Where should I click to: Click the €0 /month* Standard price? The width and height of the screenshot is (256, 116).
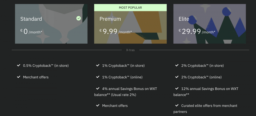click(31, 32)
